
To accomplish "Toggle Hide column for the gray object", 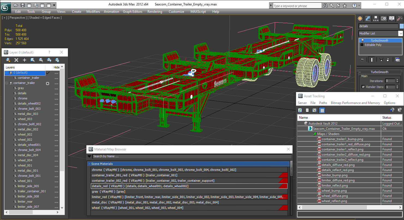I will pyautogui.click(x=56, y=88).
